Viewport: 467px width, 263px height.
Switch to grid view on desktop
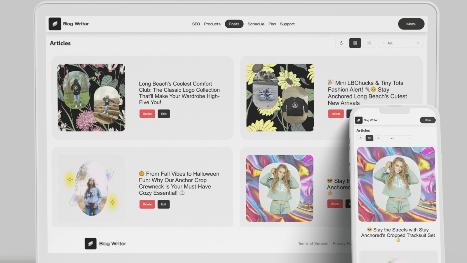(x=355, y=43)
